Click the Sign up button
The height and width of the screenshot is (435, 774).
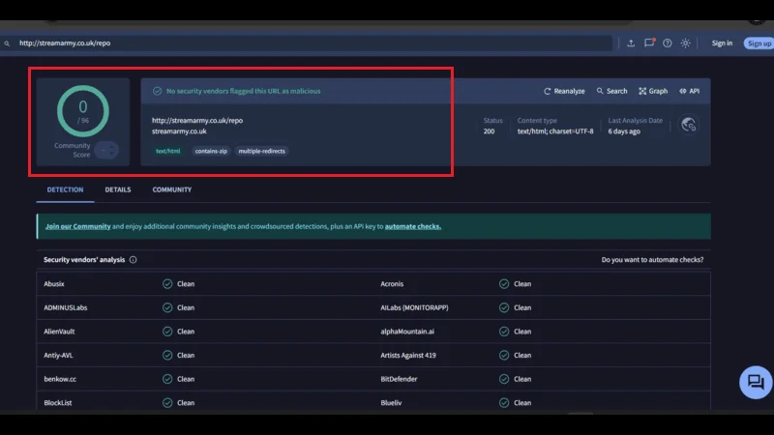click(x=759, y=43)
